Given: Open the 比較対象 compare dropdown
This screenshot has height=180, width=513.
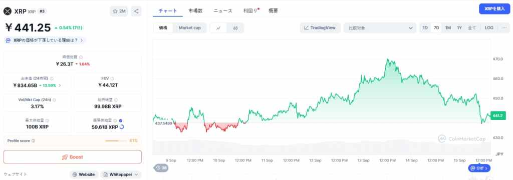Looking at the screenshot, I should point(380,28).
